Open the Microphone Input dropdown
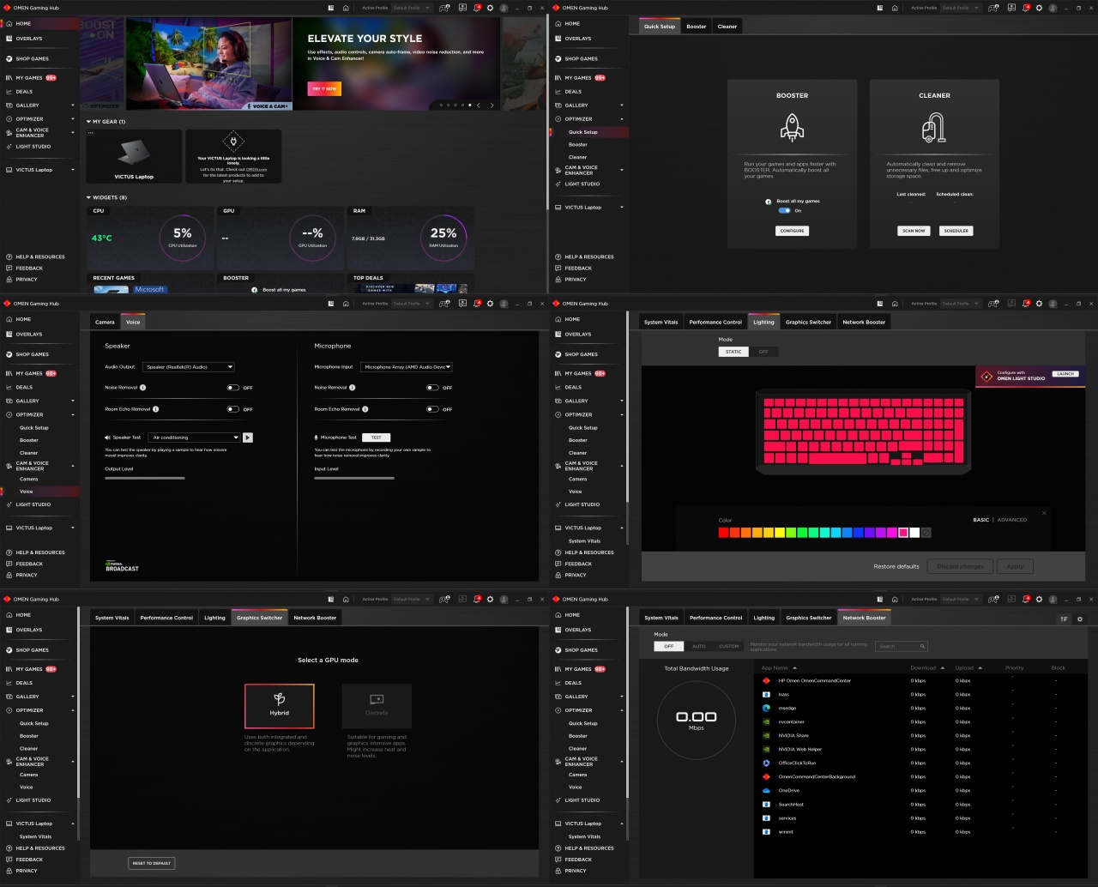The image size is (1098, 887). point(407,367)
